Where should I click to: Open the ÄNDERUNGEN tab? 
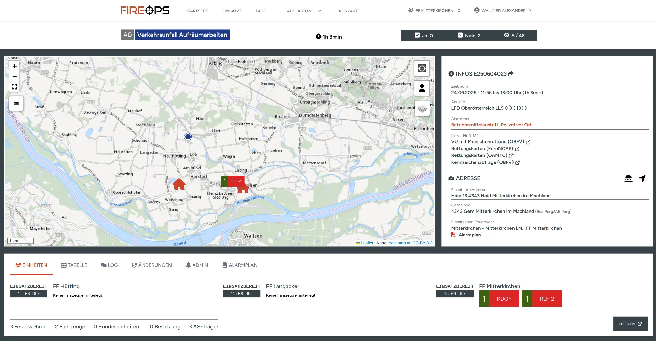(152, 265)
